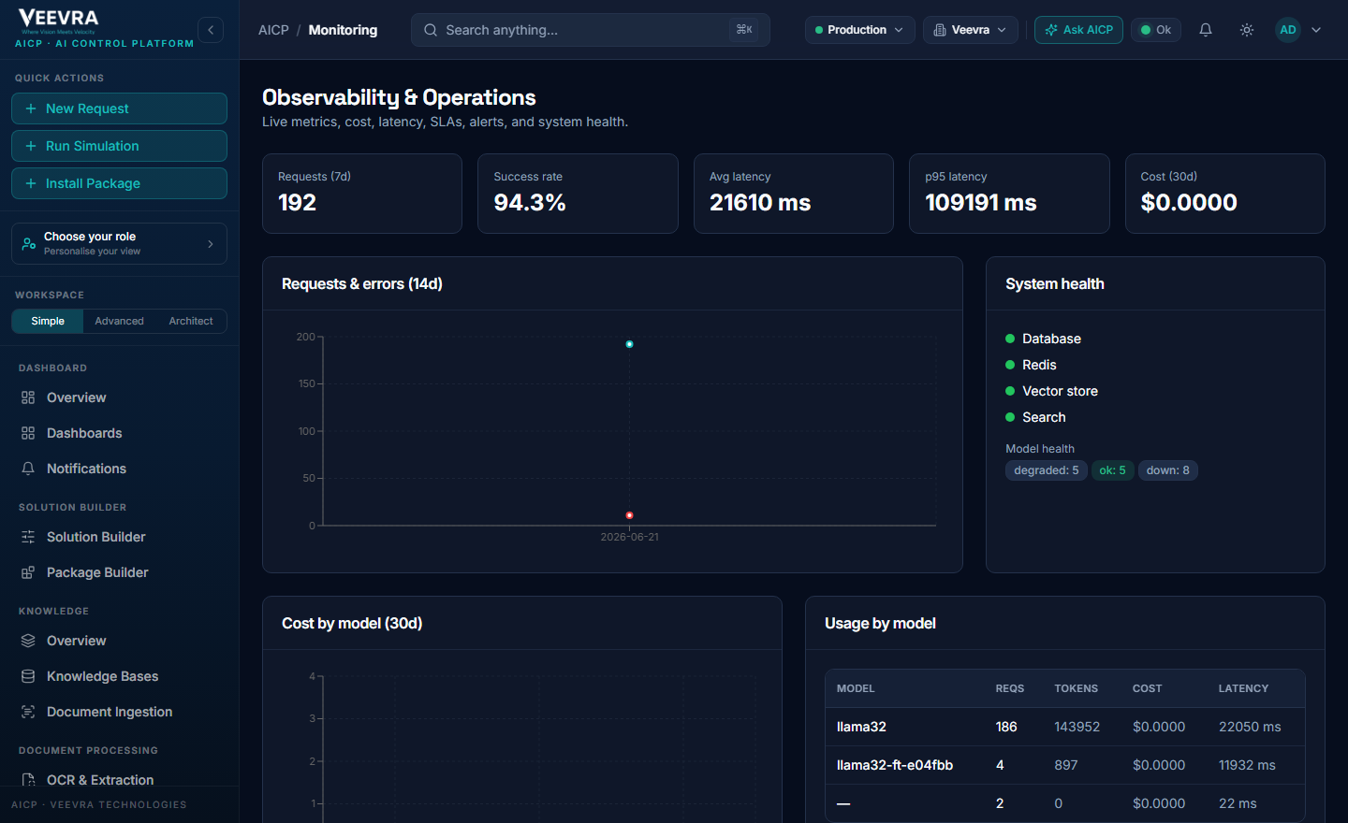
Task: Click the Cost (30d) $0.0000 card
Action: (x=1225, y=194)
